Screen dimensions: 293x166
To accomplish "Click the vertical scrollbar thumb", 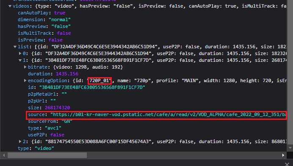I will coord(290,72).
